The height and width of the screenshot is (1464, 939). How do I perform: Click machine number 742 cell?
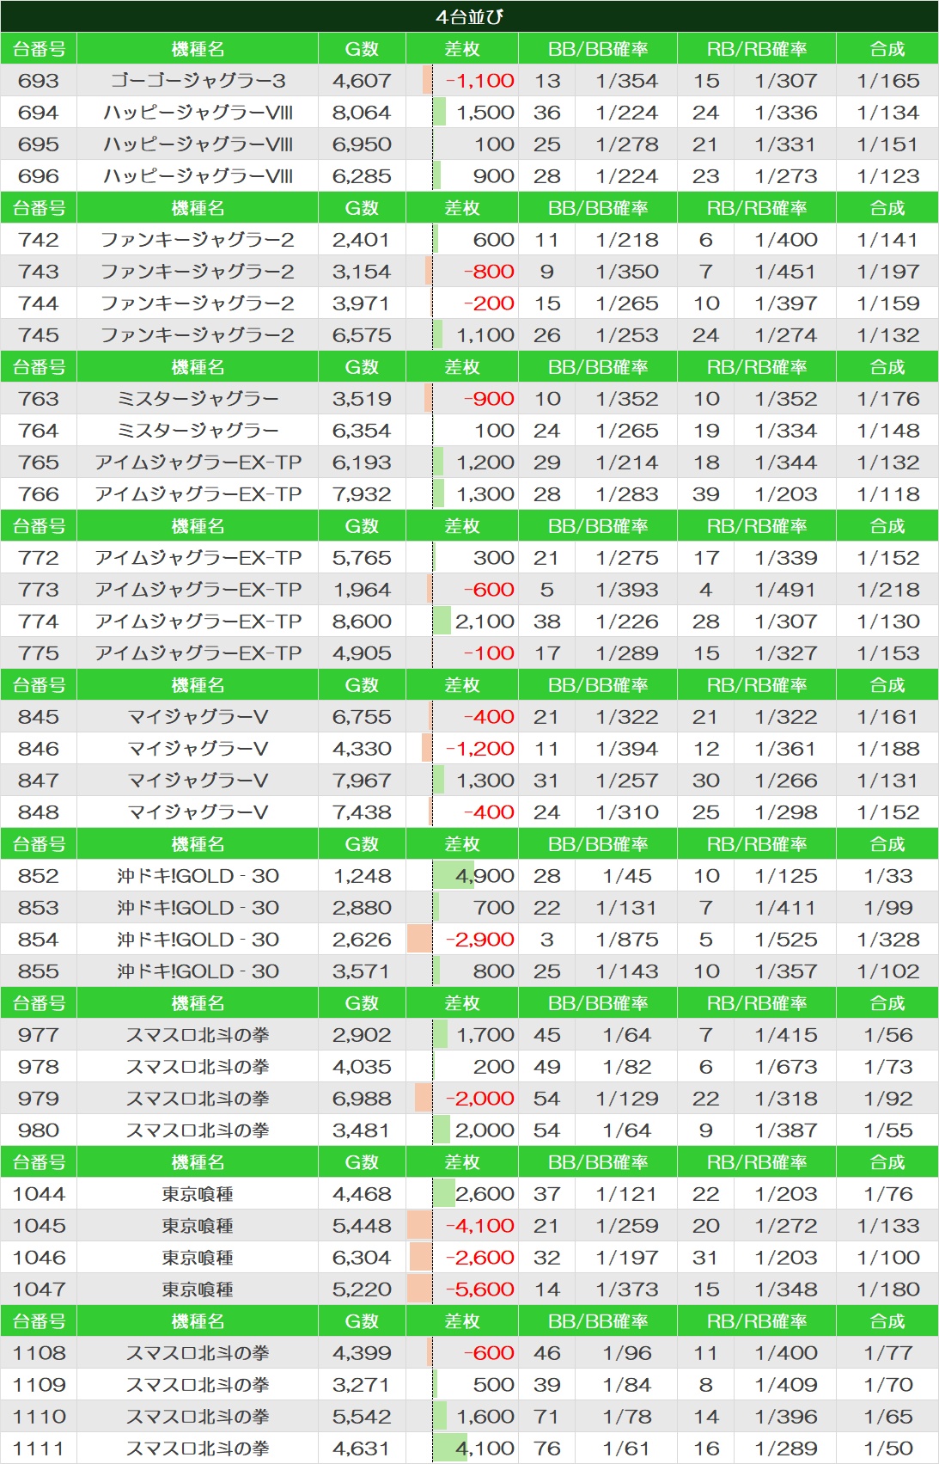39,240
